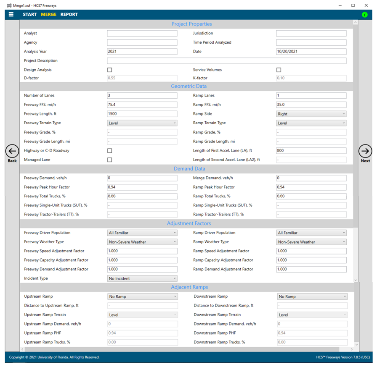Image resolution: width=377 pixels, height=367 pixels.
Task: Click the Freeway Total Trucks field
Action: (x=142, y=196)
